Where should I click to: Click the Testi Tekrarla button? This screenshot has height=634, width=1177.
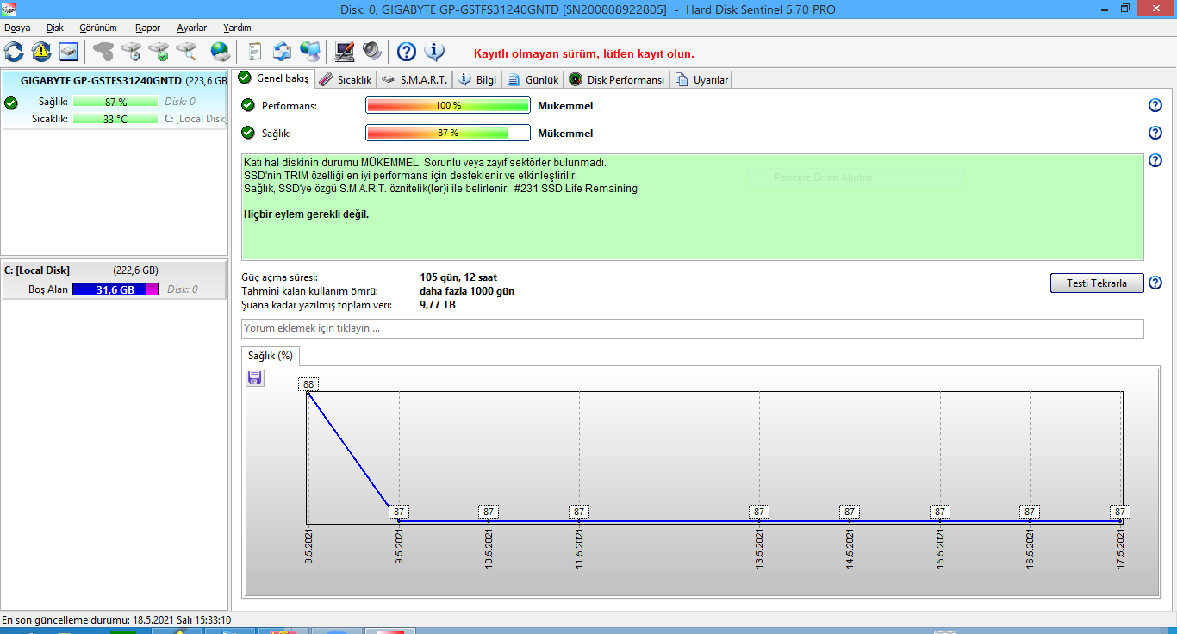tap(1097, 283)
